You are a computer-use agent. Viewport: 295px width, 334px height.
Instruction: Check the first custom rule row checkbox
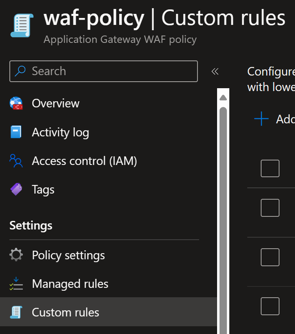click(270, 208)
